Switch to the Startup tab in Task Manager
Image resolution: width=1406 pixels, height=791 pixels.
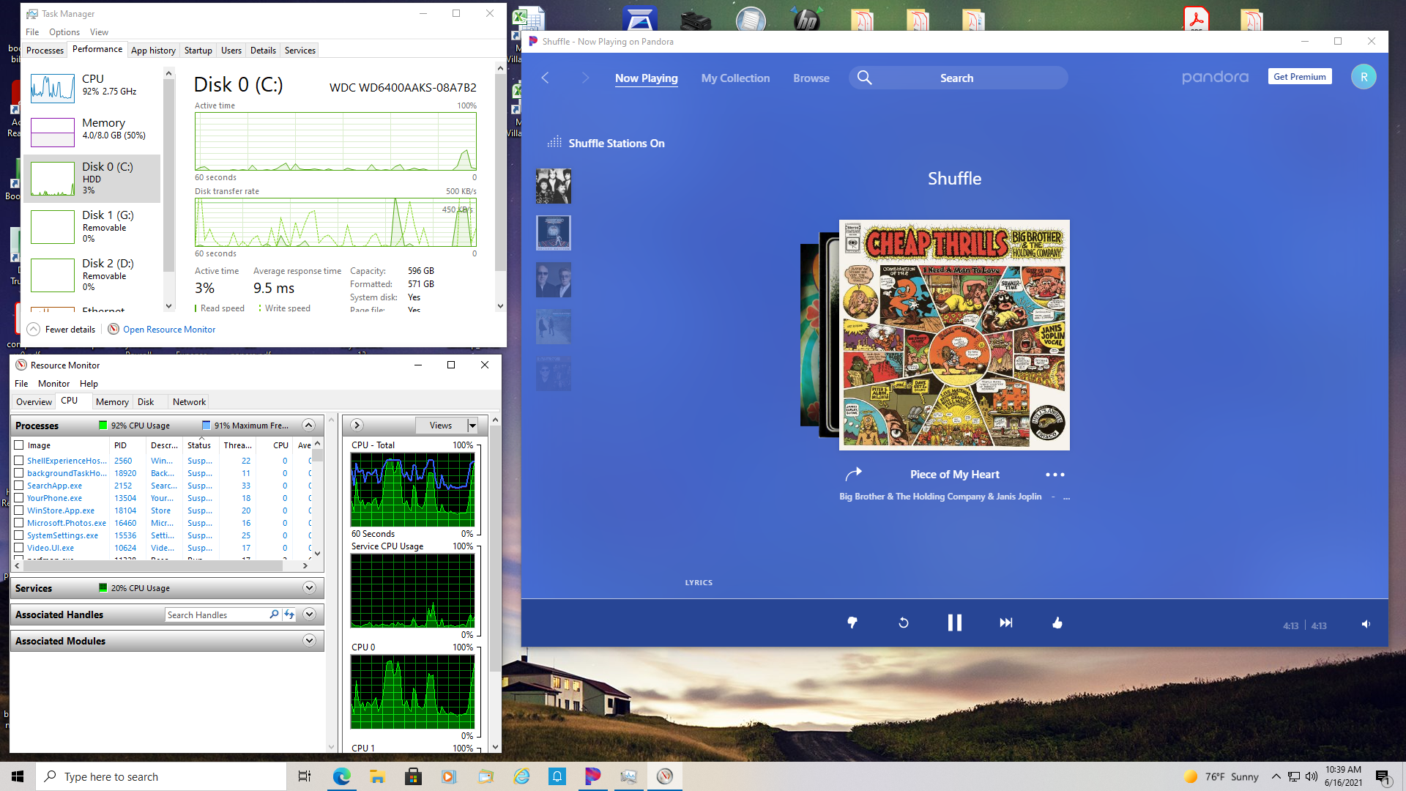click(198, 51)
